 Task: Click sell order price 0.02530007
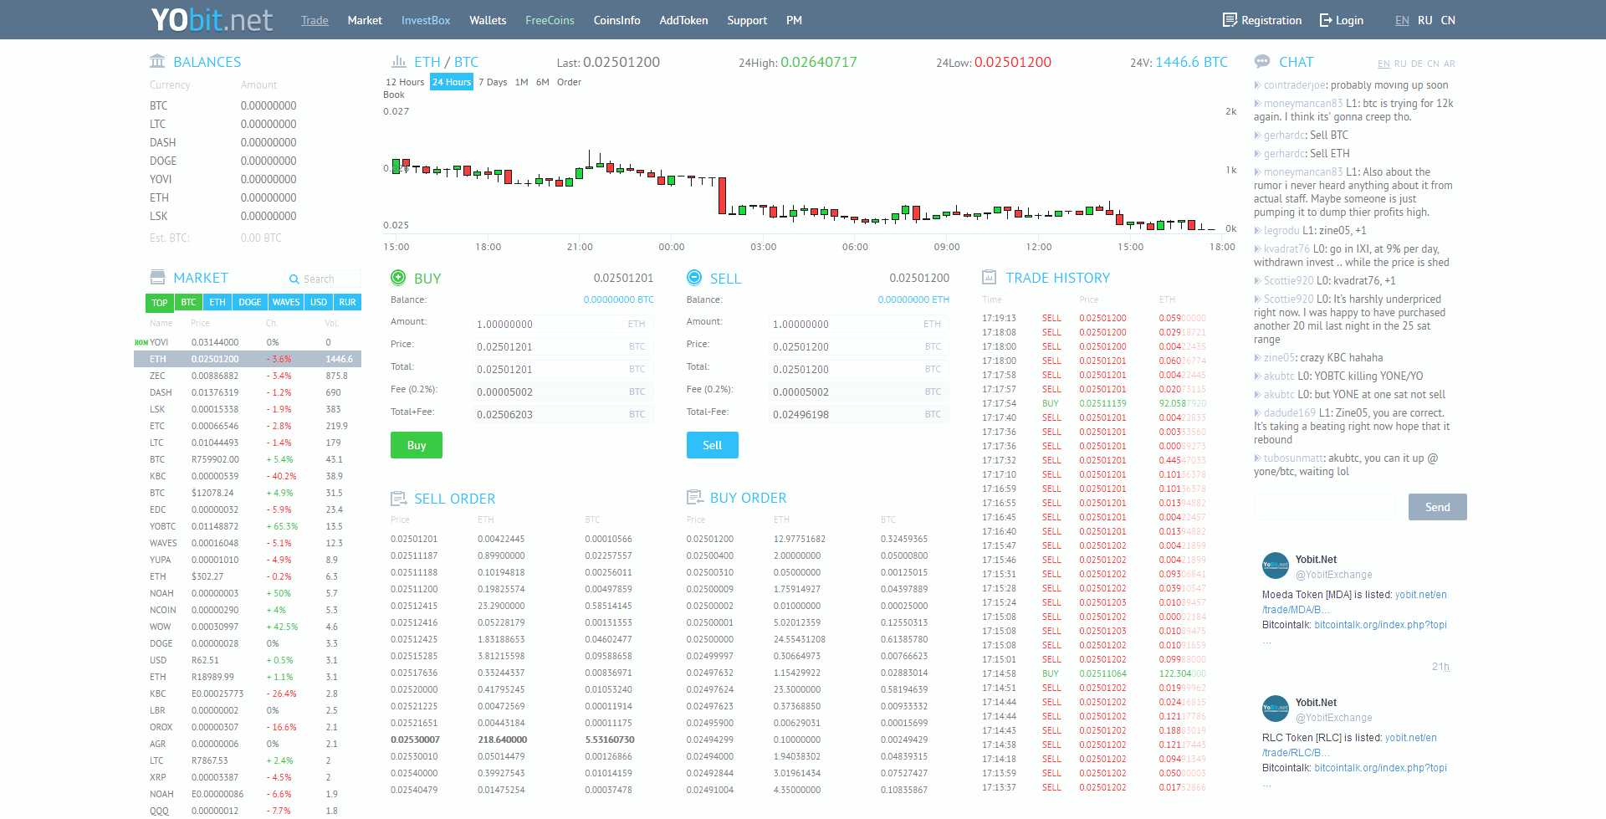coord(415,740)
